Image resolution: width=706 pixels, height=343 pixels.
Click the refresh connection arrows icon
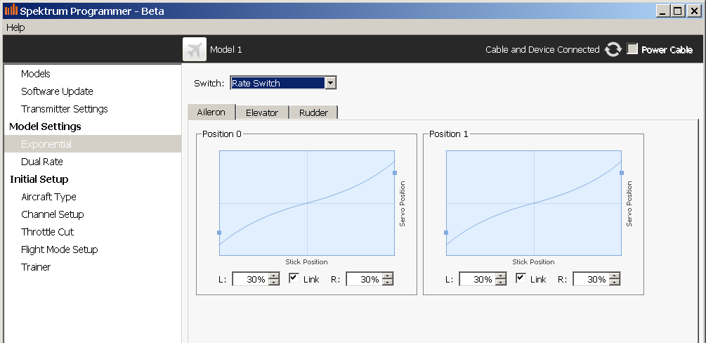click(613, 49)
